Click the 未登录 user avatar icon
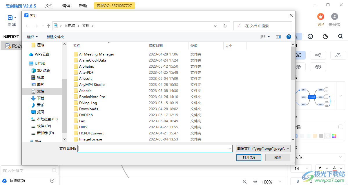 (335, 16)
